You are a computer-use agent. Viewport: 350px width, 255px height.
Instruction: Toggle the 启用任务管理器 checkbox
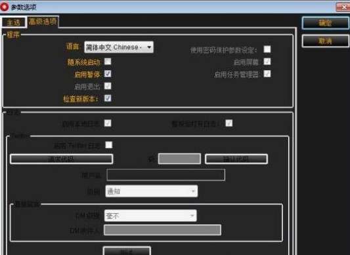point(267,73)
